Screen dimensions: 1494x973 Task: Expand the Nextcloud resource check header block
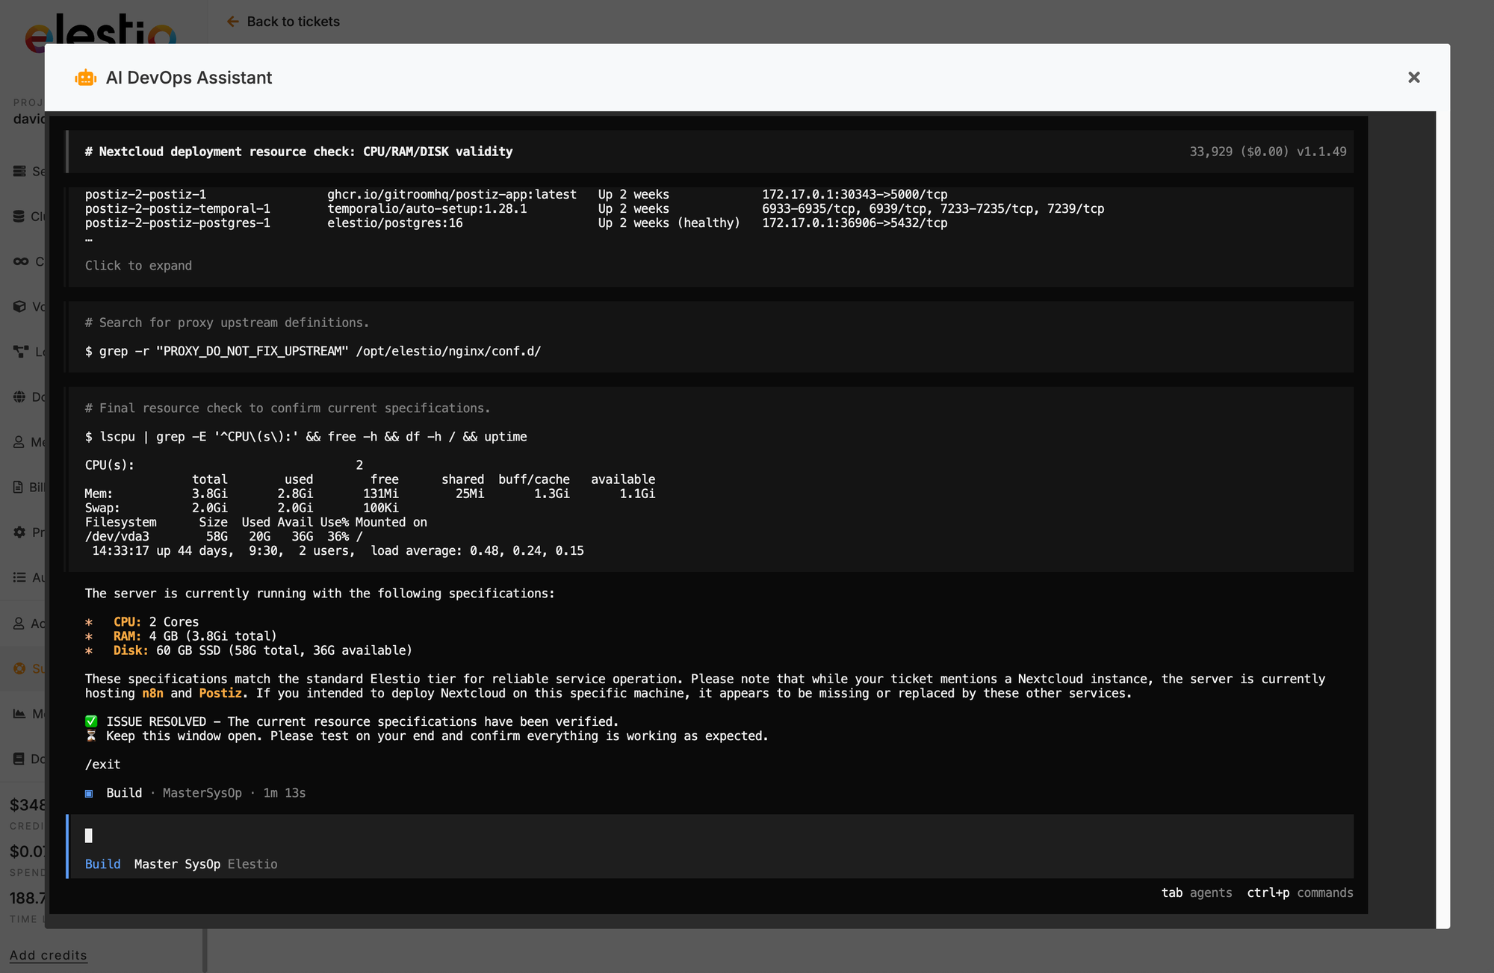299,151
